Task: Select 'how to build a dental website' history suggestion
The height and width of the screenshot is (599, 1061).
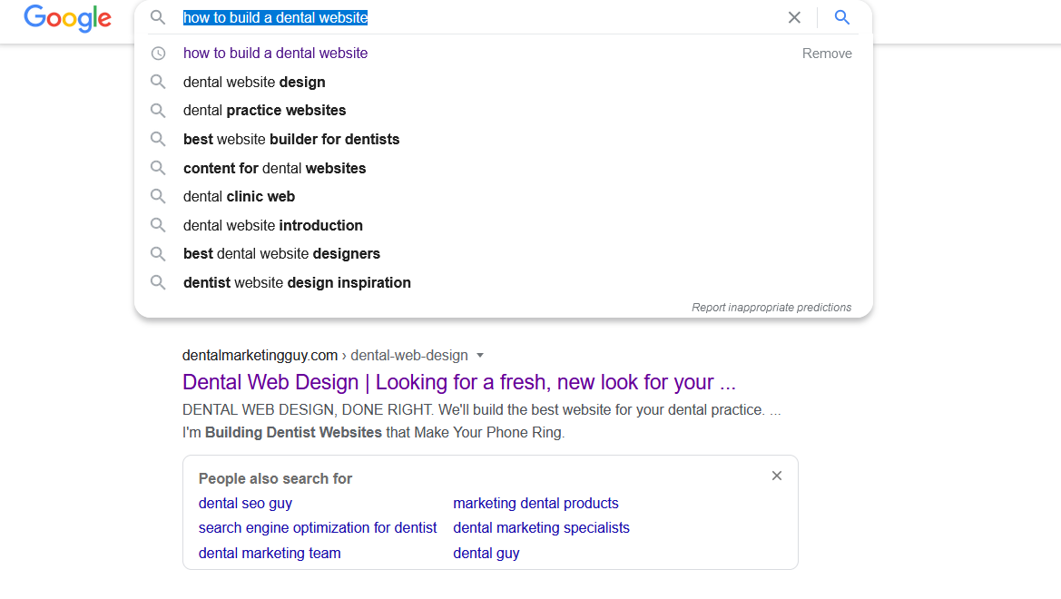Action: [x=275, y=54]
